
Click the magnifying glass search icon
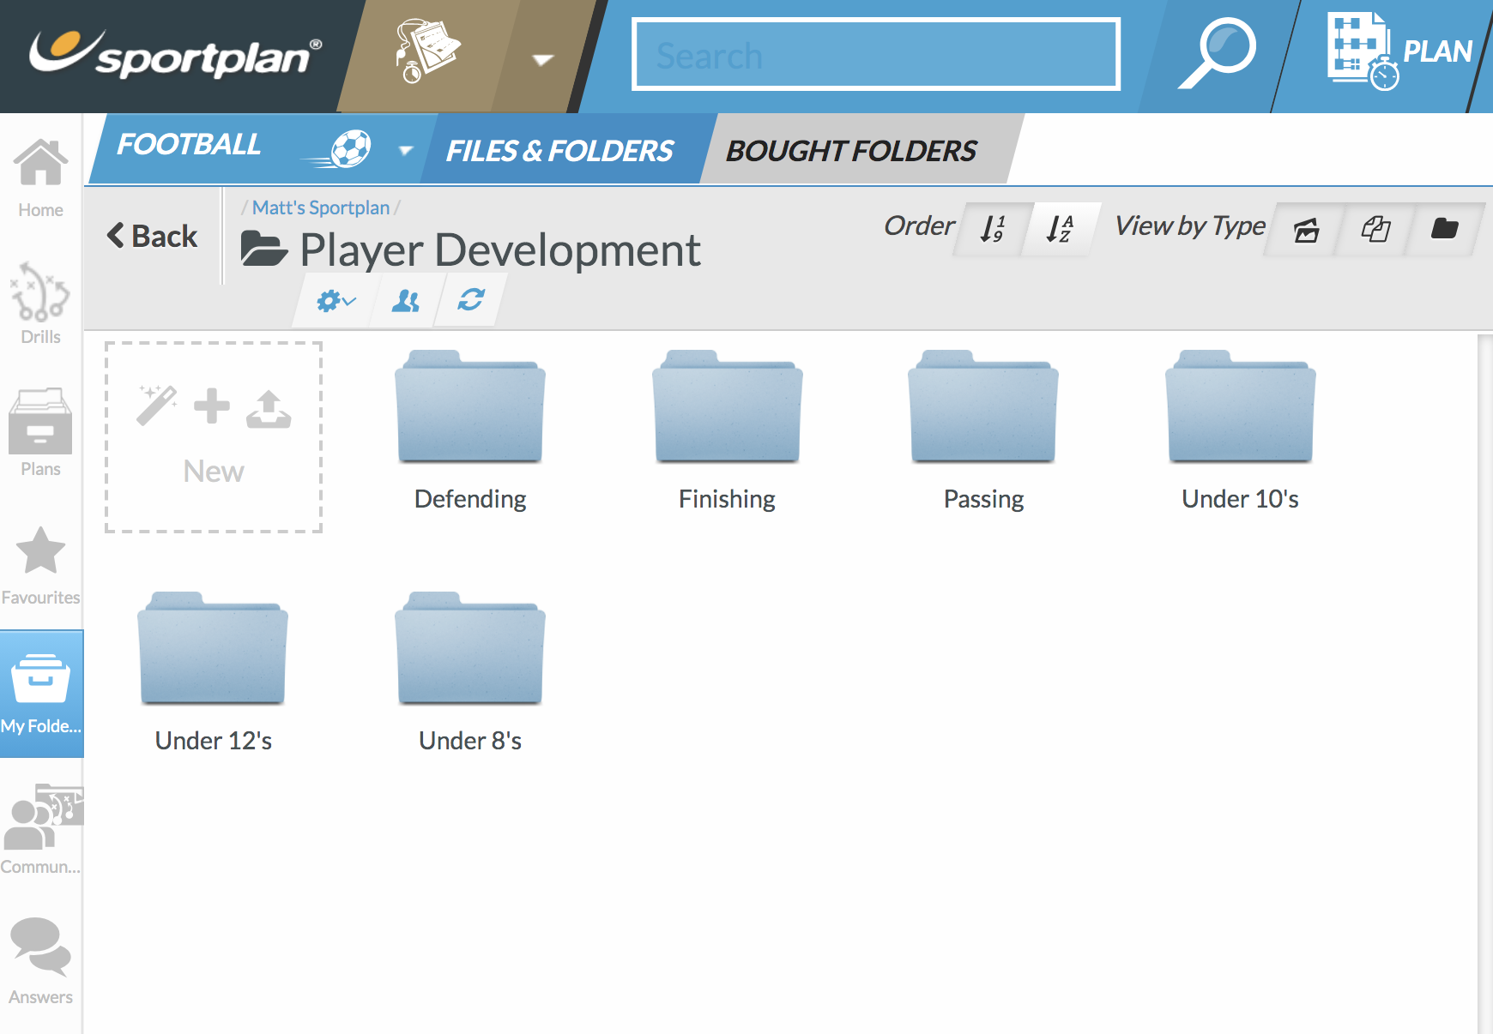[x=1217, y=53]
